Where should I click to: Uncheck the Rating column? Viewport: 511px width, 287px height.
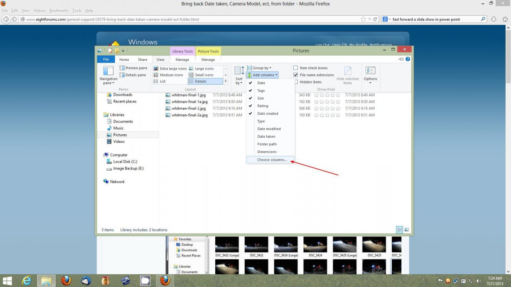(x=270, y=106)
